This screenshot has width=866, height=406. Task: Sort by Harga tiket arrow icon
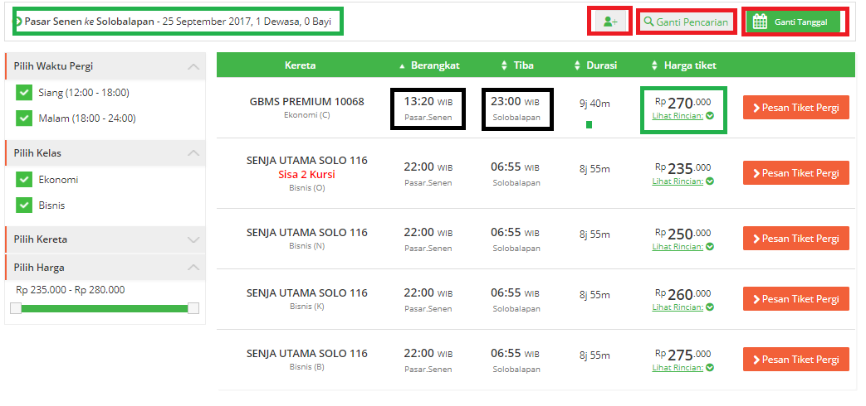tap(654, 65)
